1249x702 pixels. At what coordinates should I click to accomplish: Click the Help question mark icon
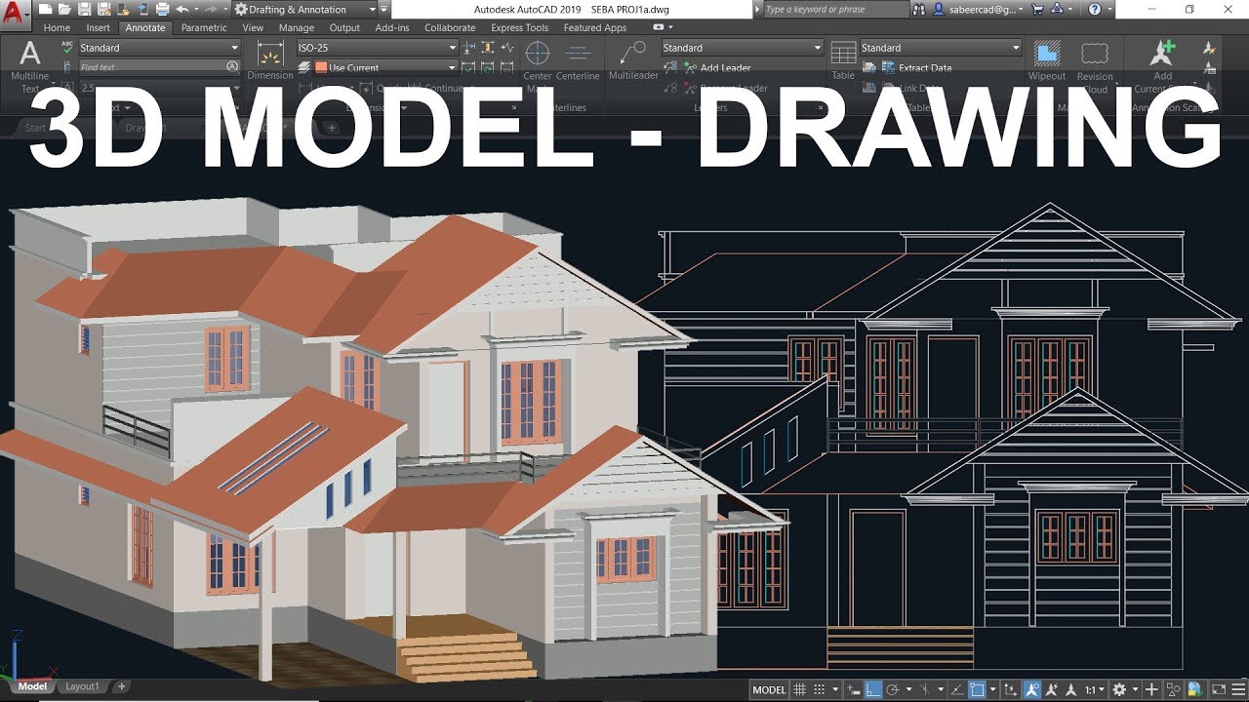pyautogui.click(x=1095, y=9)
